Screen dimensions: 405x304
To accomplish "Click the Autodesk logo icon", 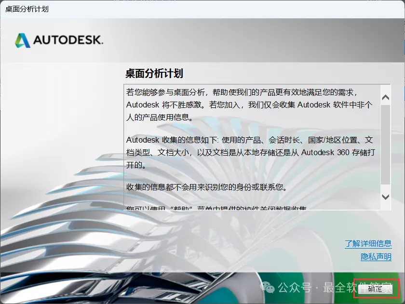I will pos(23,40).
